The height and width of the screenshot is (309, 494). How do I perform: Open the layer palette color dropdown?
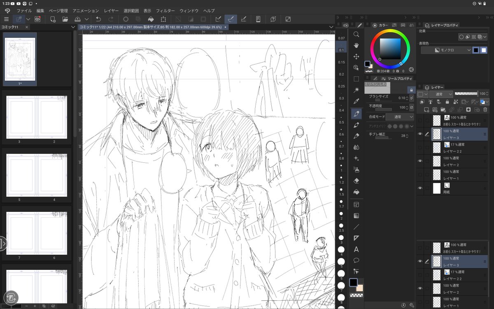[422, 94]
